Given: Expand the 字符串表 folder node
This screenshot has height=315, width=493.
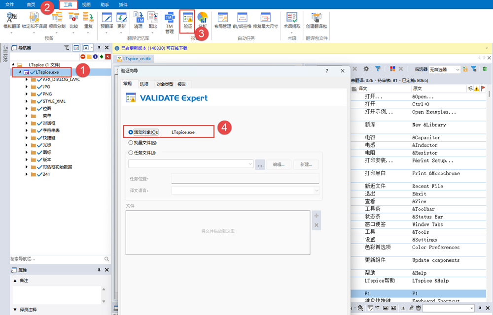Looking at the screenshot, I should (27, 130).
